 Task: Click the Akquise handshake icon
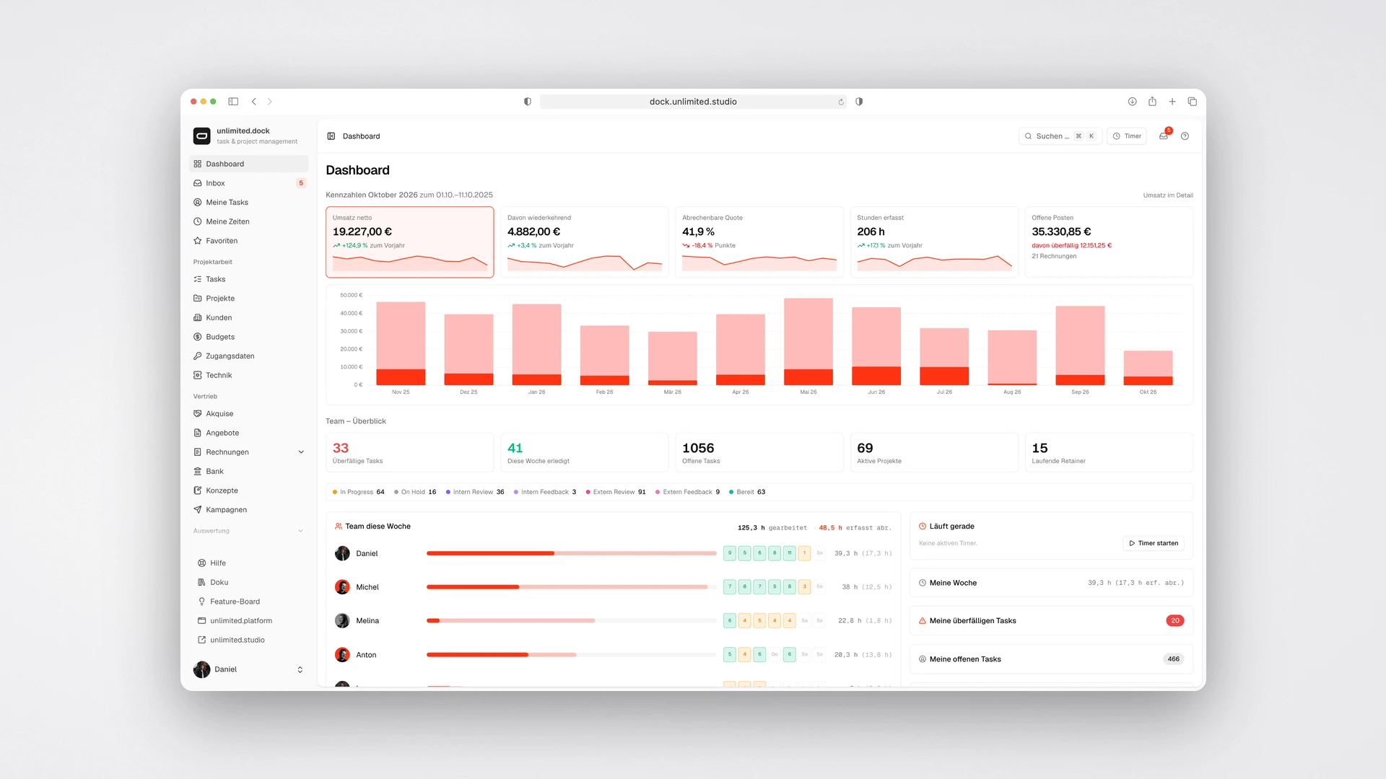[198, 414]
